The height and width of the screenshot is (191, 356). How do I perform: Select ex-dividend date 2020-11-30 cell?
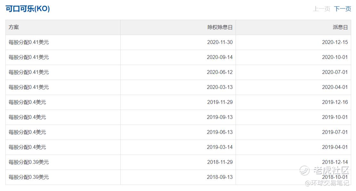click(220, 42)
